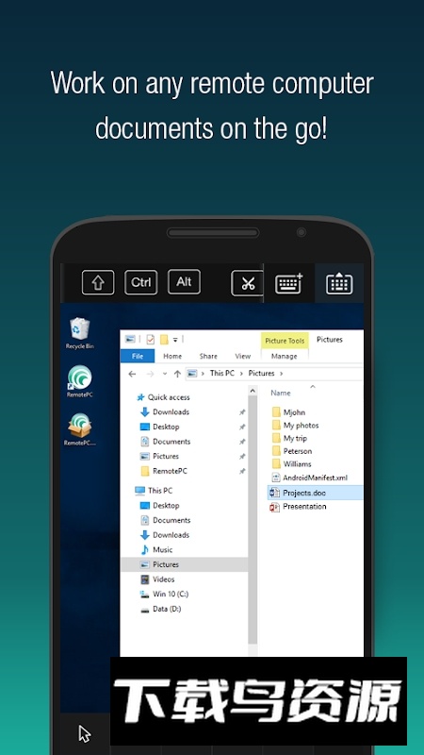The height and width of the screenshot is (755, 424).
Task: Expand the chevron after Pictures breadcrumb
Action: tap(281, 373)
